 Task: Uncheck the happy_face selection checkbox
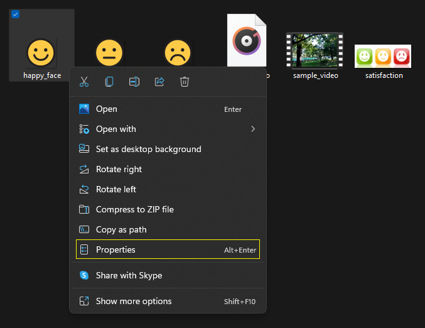[16, 14]
